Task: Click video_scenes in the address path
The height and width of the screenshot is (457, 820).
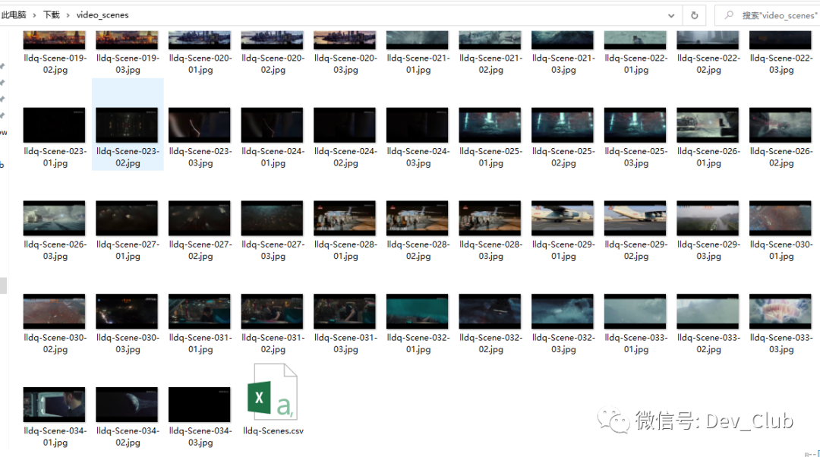Action: [x=102, y=14]
